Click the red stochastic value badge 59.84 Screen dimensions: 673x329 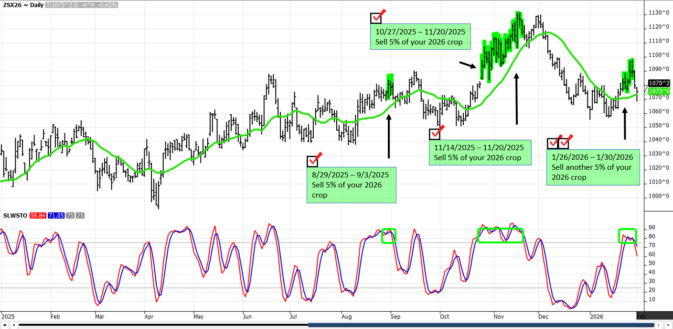tap(37, 216)
